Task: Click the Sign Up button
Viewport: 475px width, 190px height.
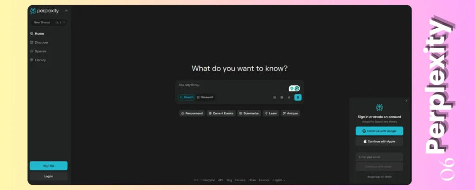Action: pos(48,166)
